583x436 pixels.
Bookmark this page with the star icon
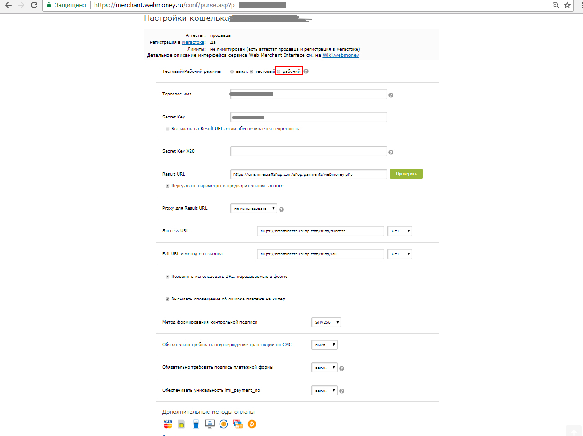pos(567,6)
